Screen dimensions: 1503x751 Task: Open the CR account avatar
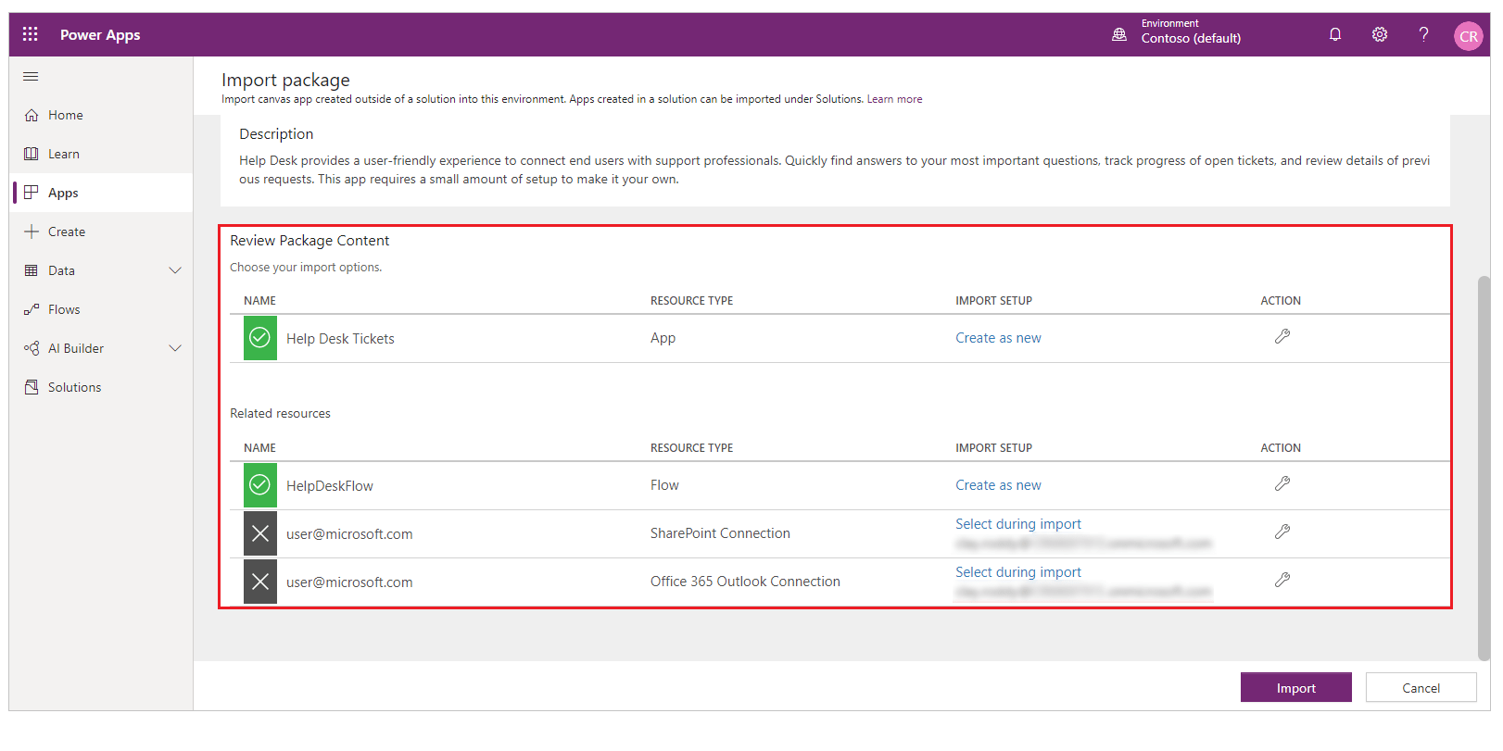coord(1469,36)
